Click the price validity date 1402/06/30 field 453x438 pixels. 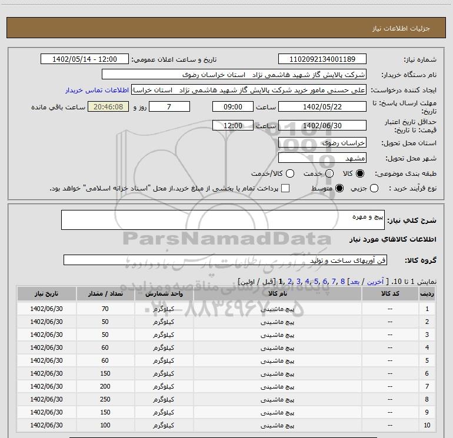[x=322, y=125]
